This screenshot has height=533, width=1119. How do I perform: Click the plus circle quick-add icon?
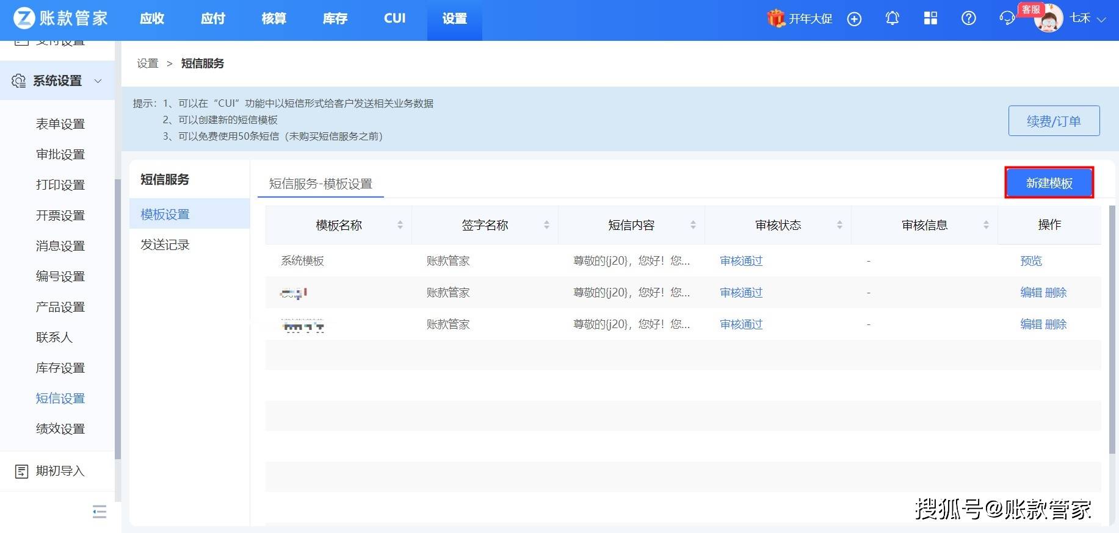[x=855, y=19]
